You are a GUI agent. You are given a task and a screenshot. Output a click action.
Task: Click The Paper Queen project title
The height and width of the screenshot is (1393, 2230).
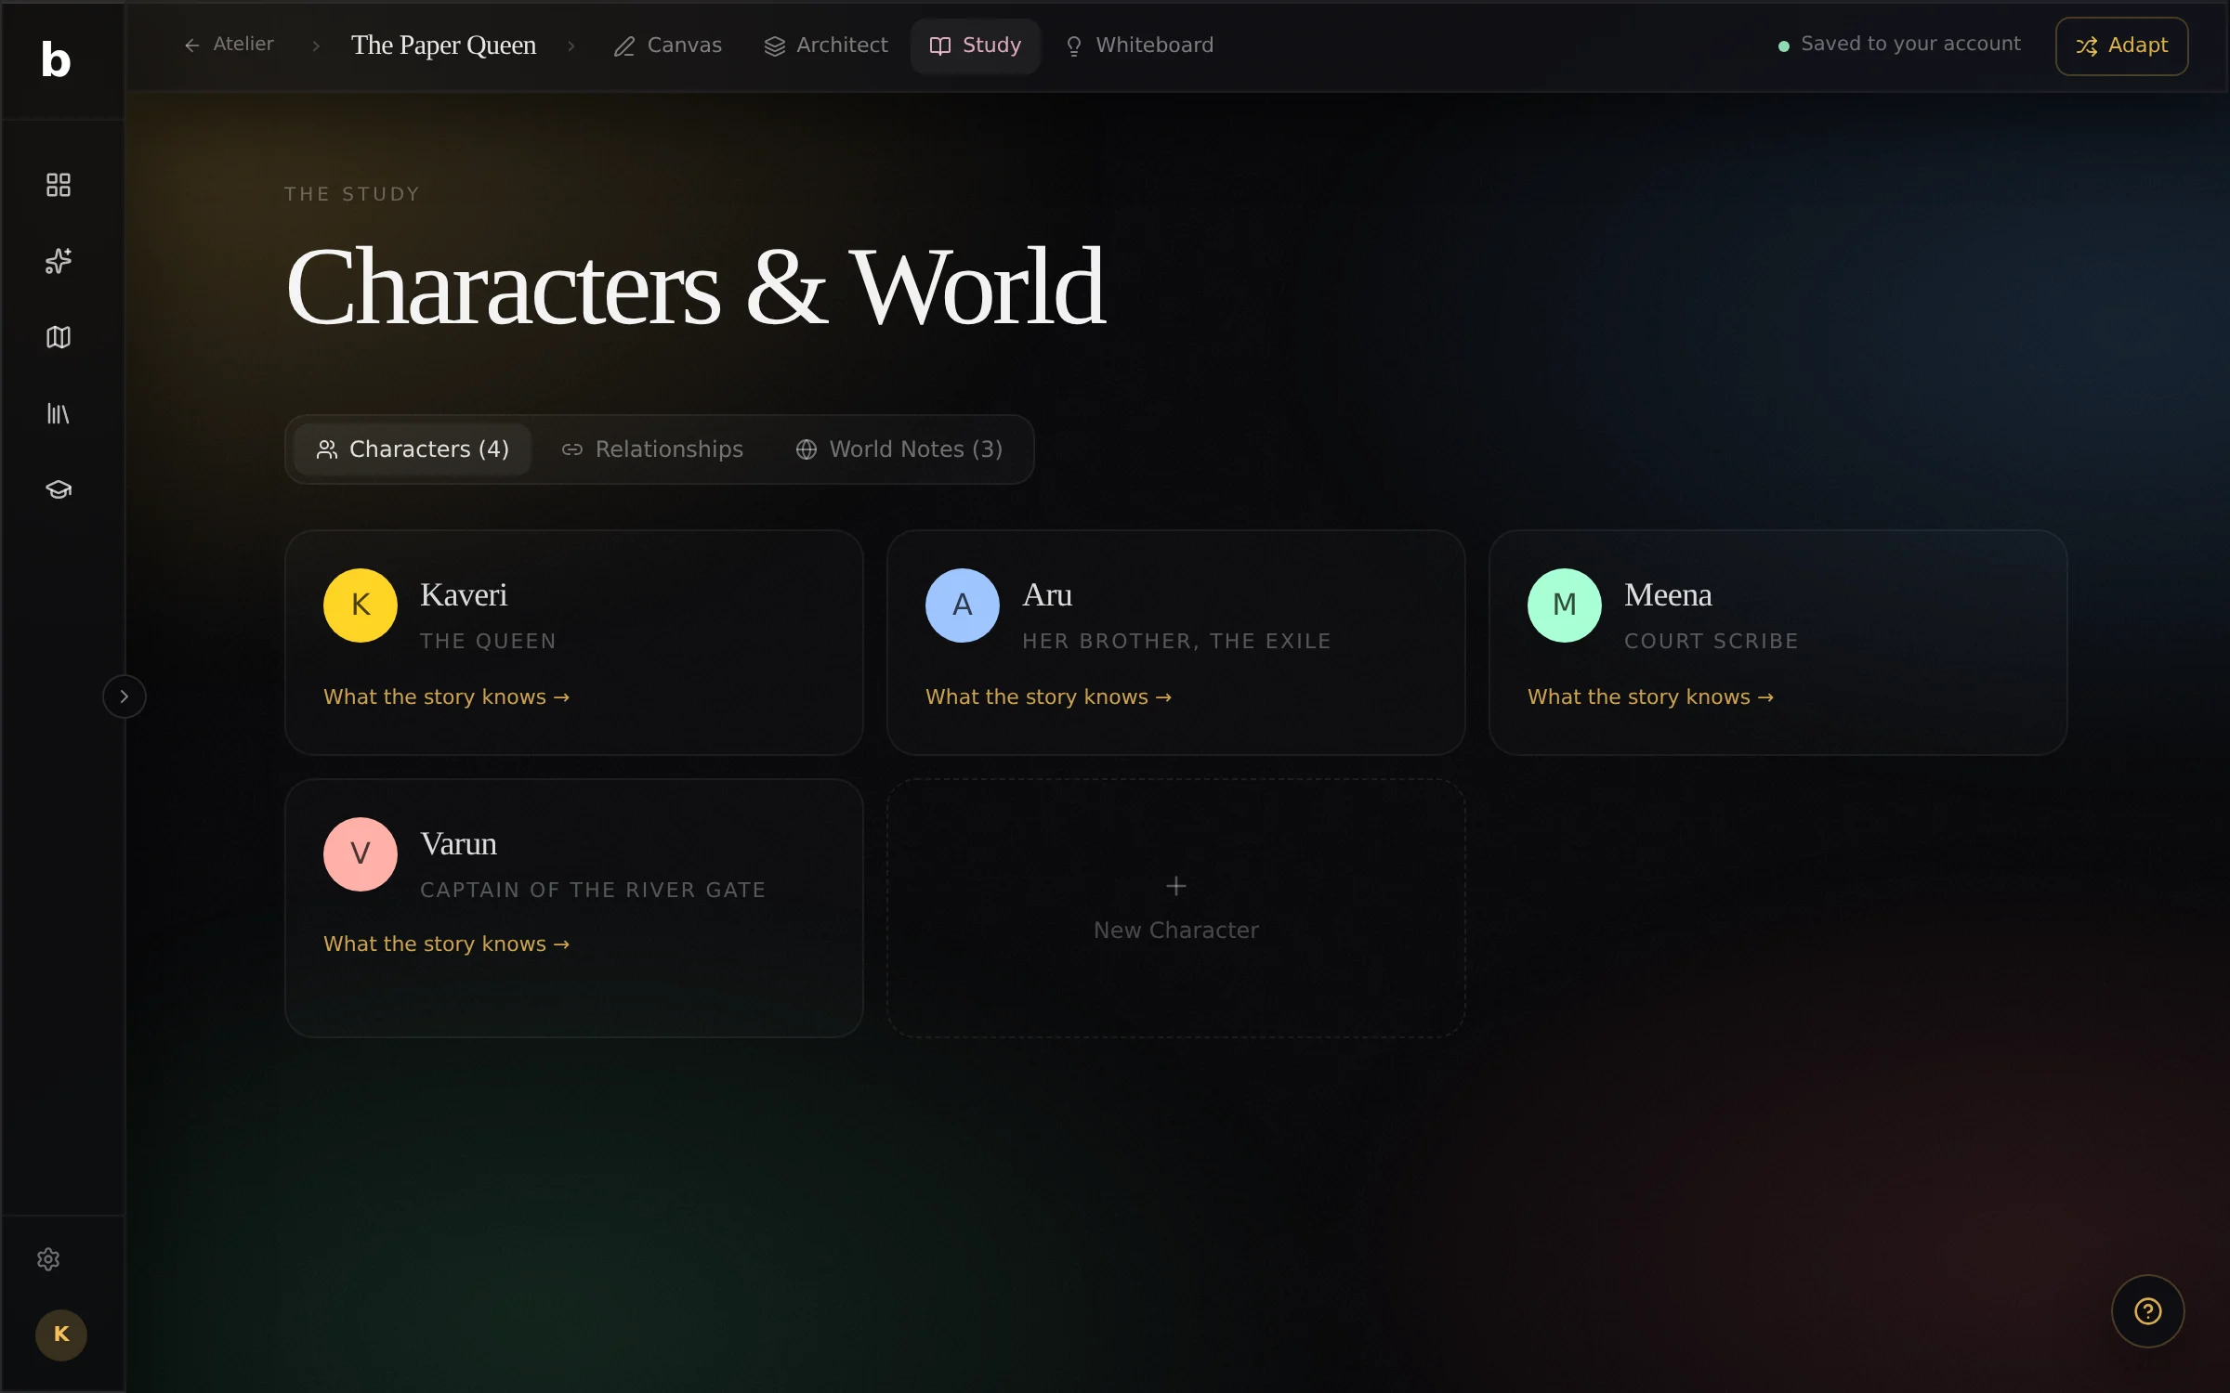pyautogui.click(x=443, y=45)
